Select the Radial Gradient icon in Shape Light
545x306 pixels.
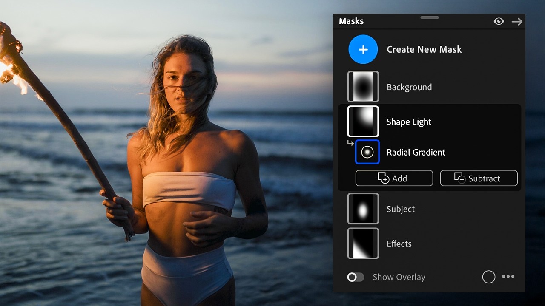367,152
